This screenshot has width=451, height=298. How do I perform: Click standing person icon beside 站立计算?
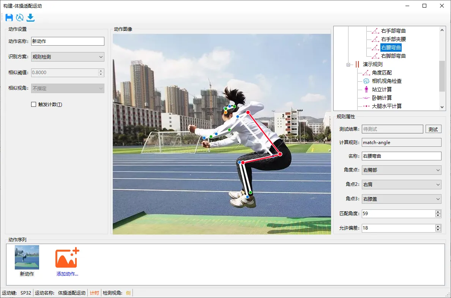[x=366, y=89]
